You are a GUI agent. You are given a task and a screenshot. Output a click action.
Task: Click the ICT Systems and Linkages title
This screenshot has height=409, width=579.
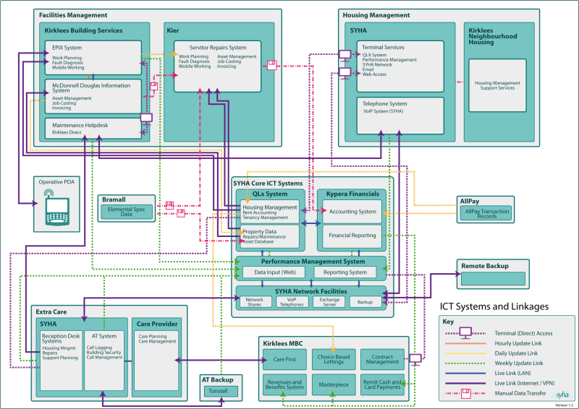494,306
